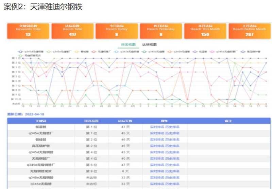Click the 案例2：天津雅迪尔钢铁 heading
272x189 pixels.
43,7
